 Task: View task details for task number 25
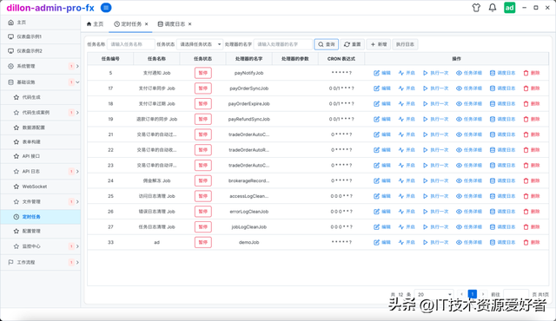tap(469, 196)
